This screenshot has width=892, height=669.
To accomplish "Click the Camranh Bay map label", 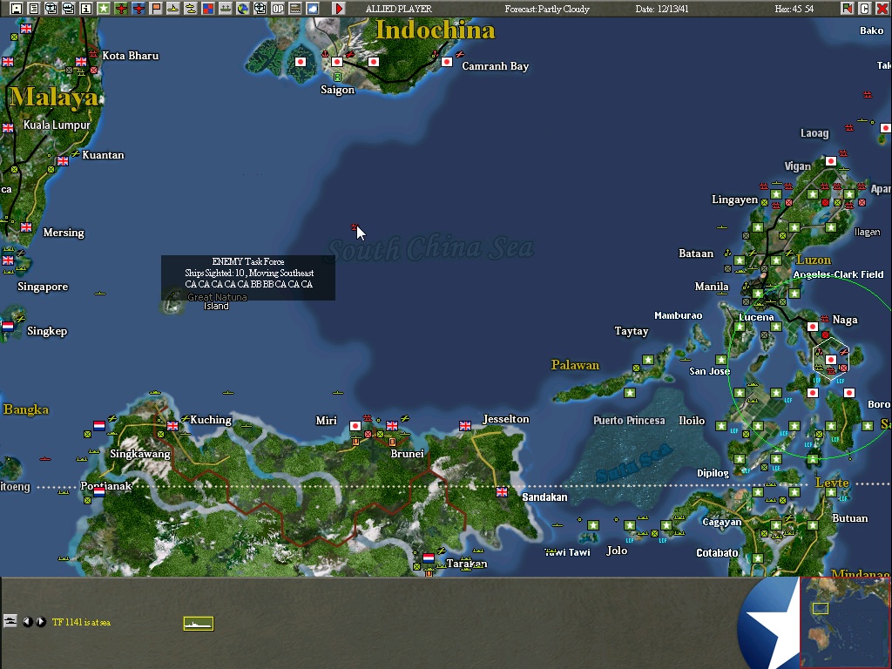I will [496, 66].
